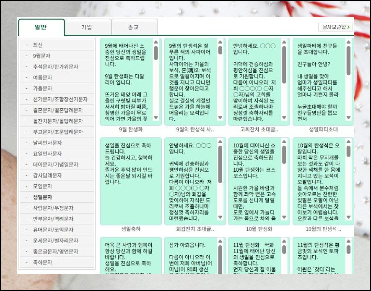Select the 생일파티초대 message card
Viewport: 371px width, 291px height.
point(323,82)
